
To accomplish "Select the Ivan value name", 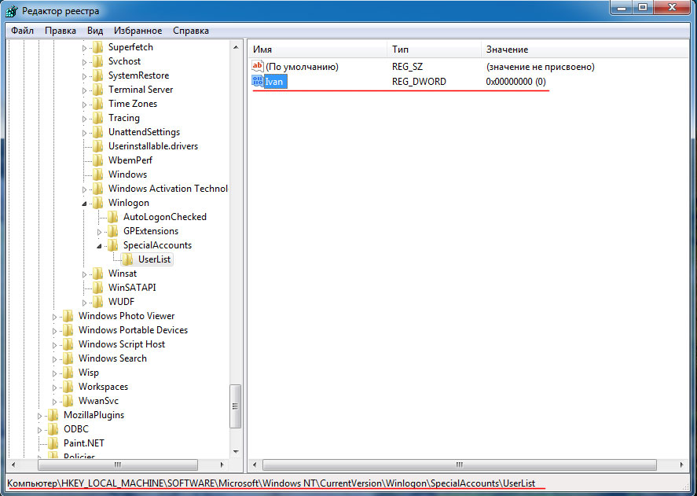I will click(274, 82).
